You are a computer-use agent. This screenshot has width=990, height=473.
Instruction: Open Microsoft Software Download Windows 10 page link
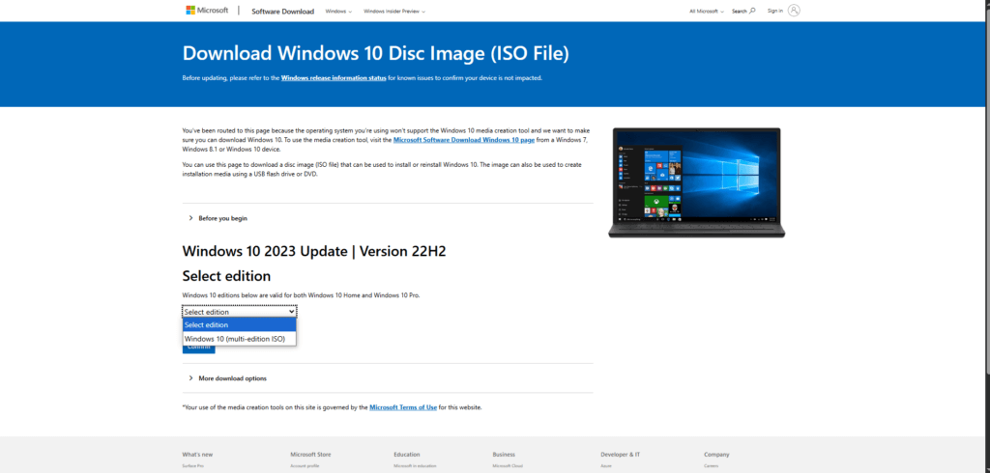point(464,140)
